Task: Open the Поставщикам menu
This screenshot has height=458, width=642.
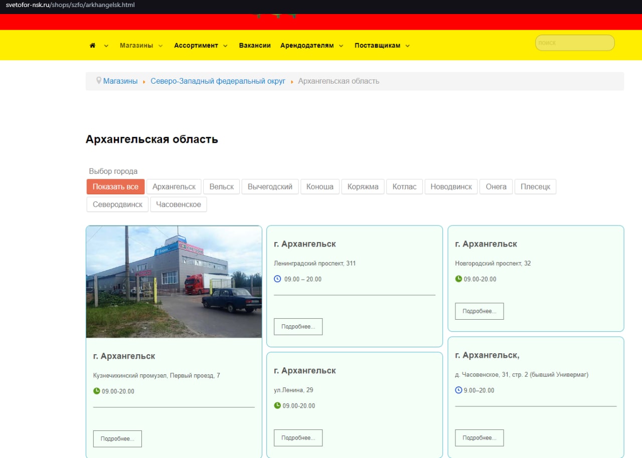Action: click(x=377, y=46)
